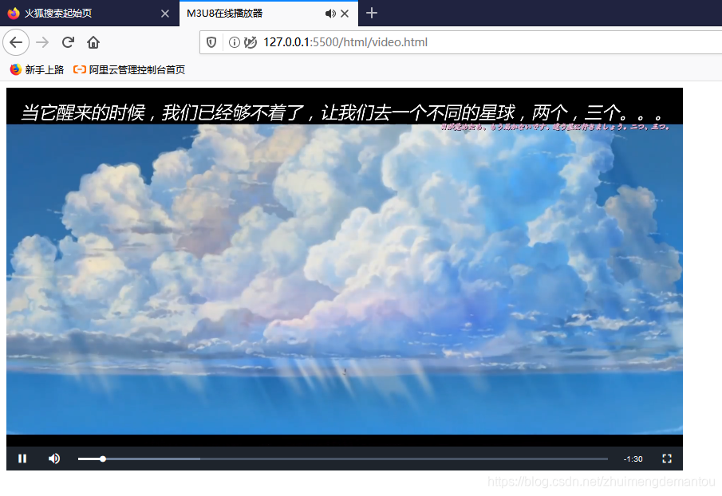
Task: Enter fullscreen video mode
Action: click(x=667, y=459)
